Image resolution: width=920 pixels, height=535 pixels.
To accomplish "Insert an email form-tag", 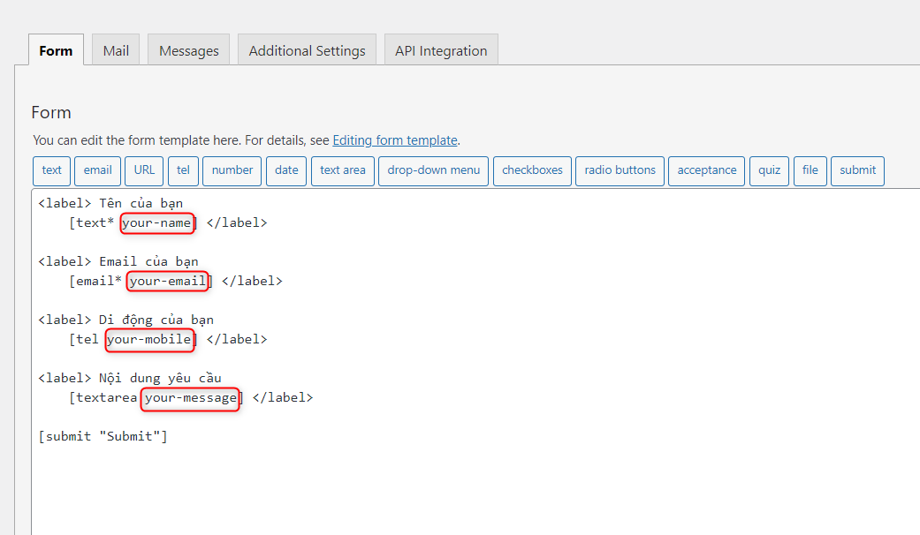I will (x=97, y=170).
